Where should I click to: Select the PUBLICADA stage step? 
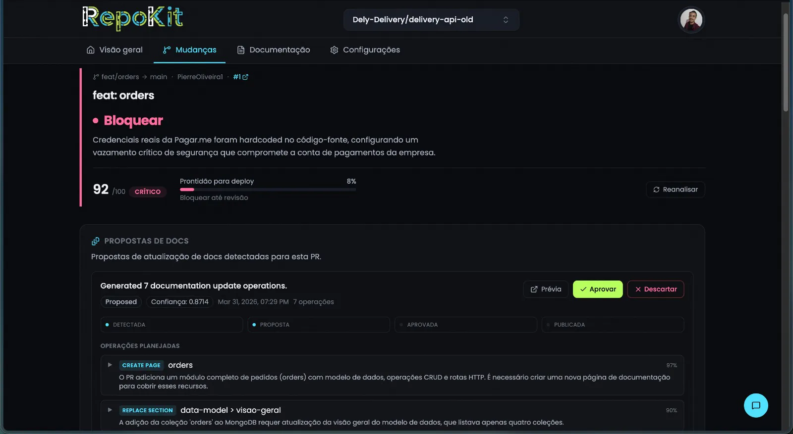coord(613,325)
